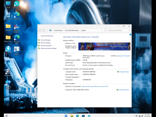Open System protection link
The image size is (156, 117).
(46, 46)
